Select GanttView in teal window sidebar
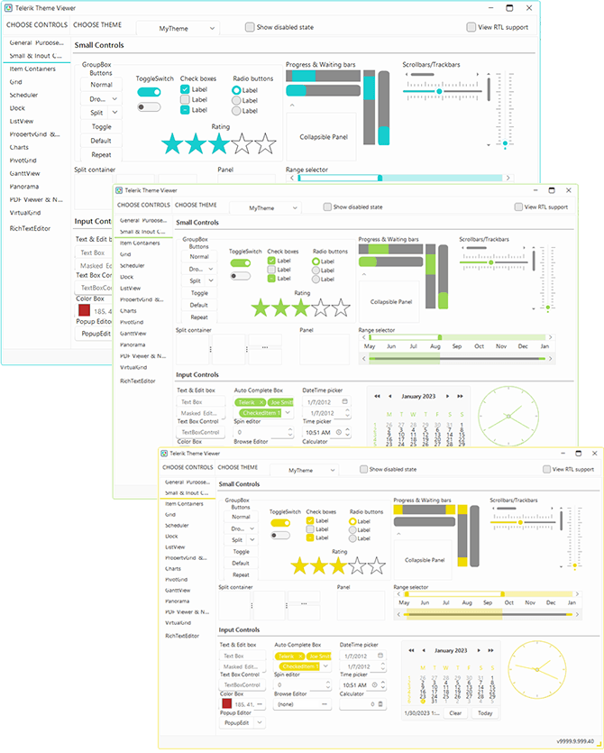This screenshot has width=604, height=753. click(25, 173)
